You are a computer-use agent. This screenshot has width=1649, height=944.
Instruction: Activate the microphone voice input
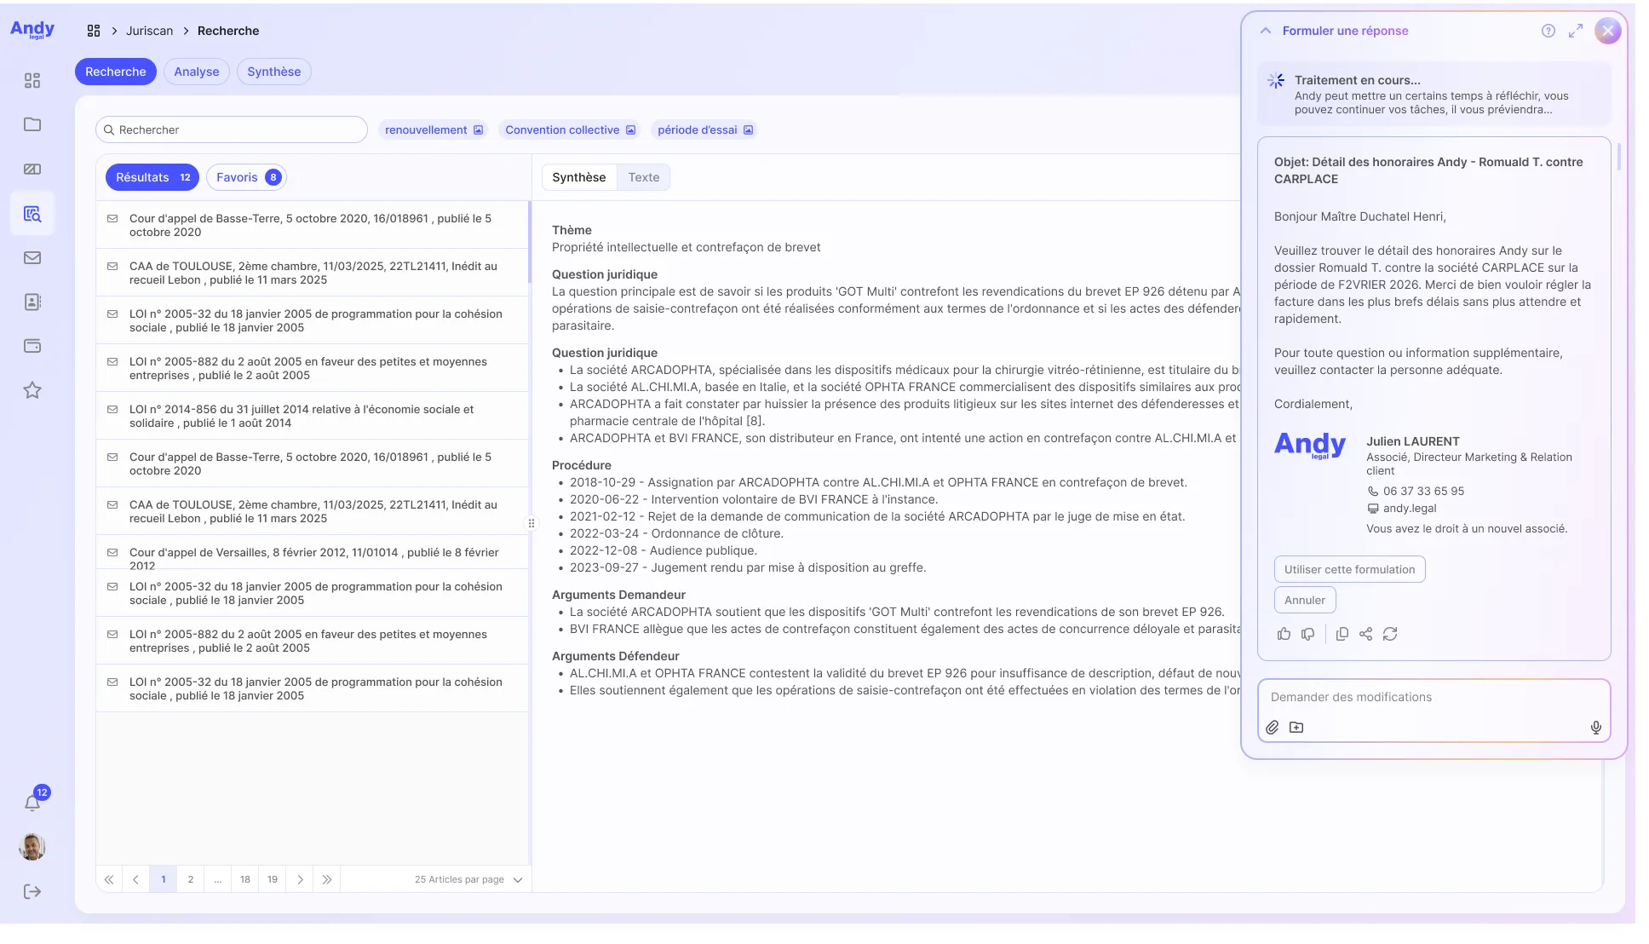[x=1596, y=728]
